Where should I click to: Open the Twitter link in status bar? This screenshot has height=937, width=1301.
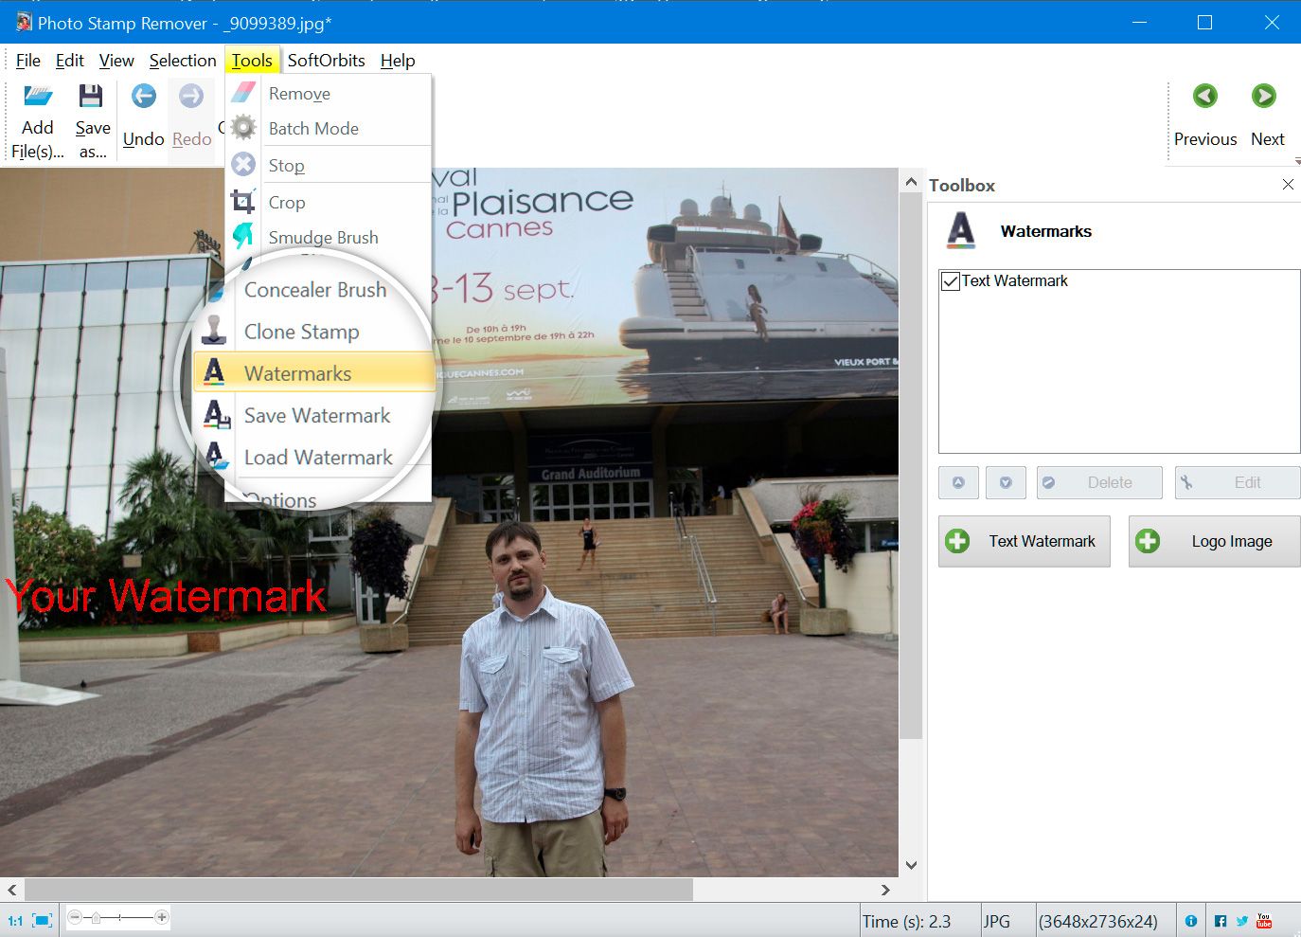click(1242, 920)
